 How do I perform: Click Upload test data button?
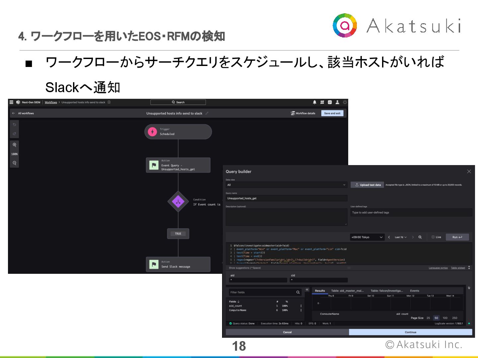tap(367, 185)
